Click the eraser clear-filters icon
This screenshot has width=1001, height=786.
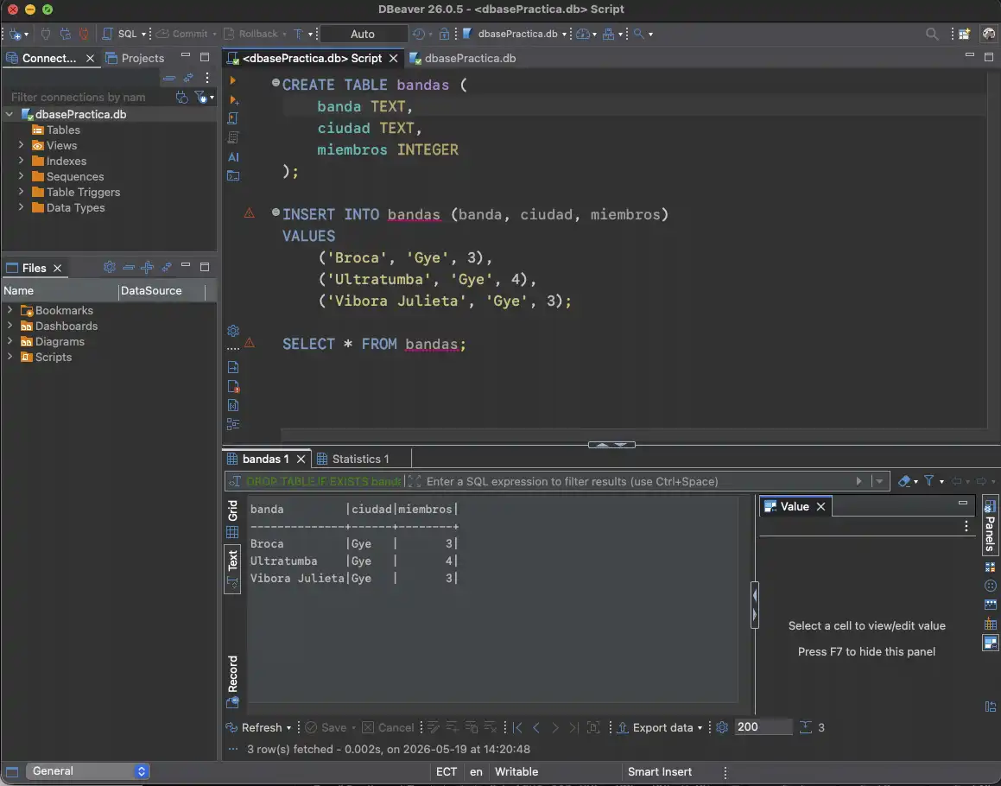(903, 481)
